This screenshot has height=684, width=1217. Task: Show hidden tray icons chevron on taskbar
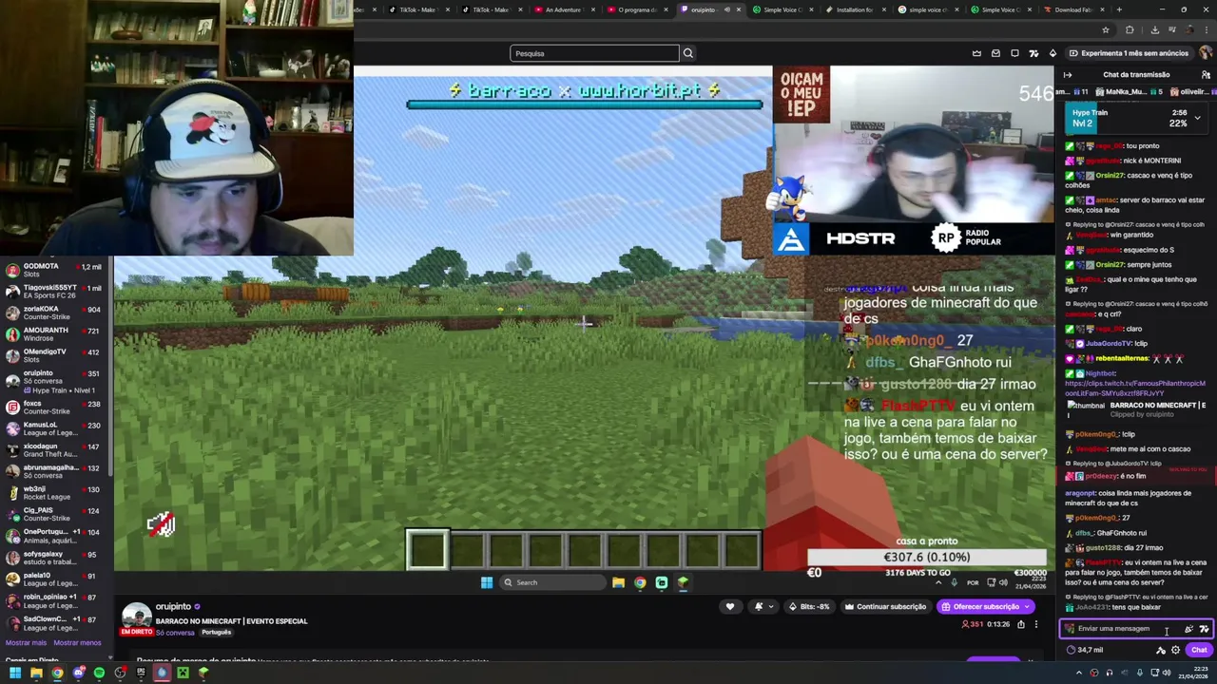click(1078, 673)
